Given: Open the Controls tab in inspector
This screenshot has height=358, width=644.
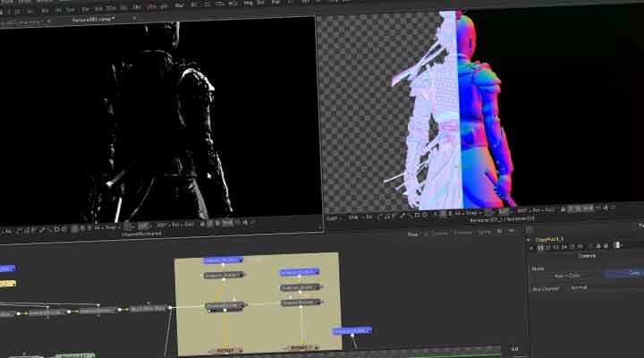Looking at the screenshot, I should [587, 256].
